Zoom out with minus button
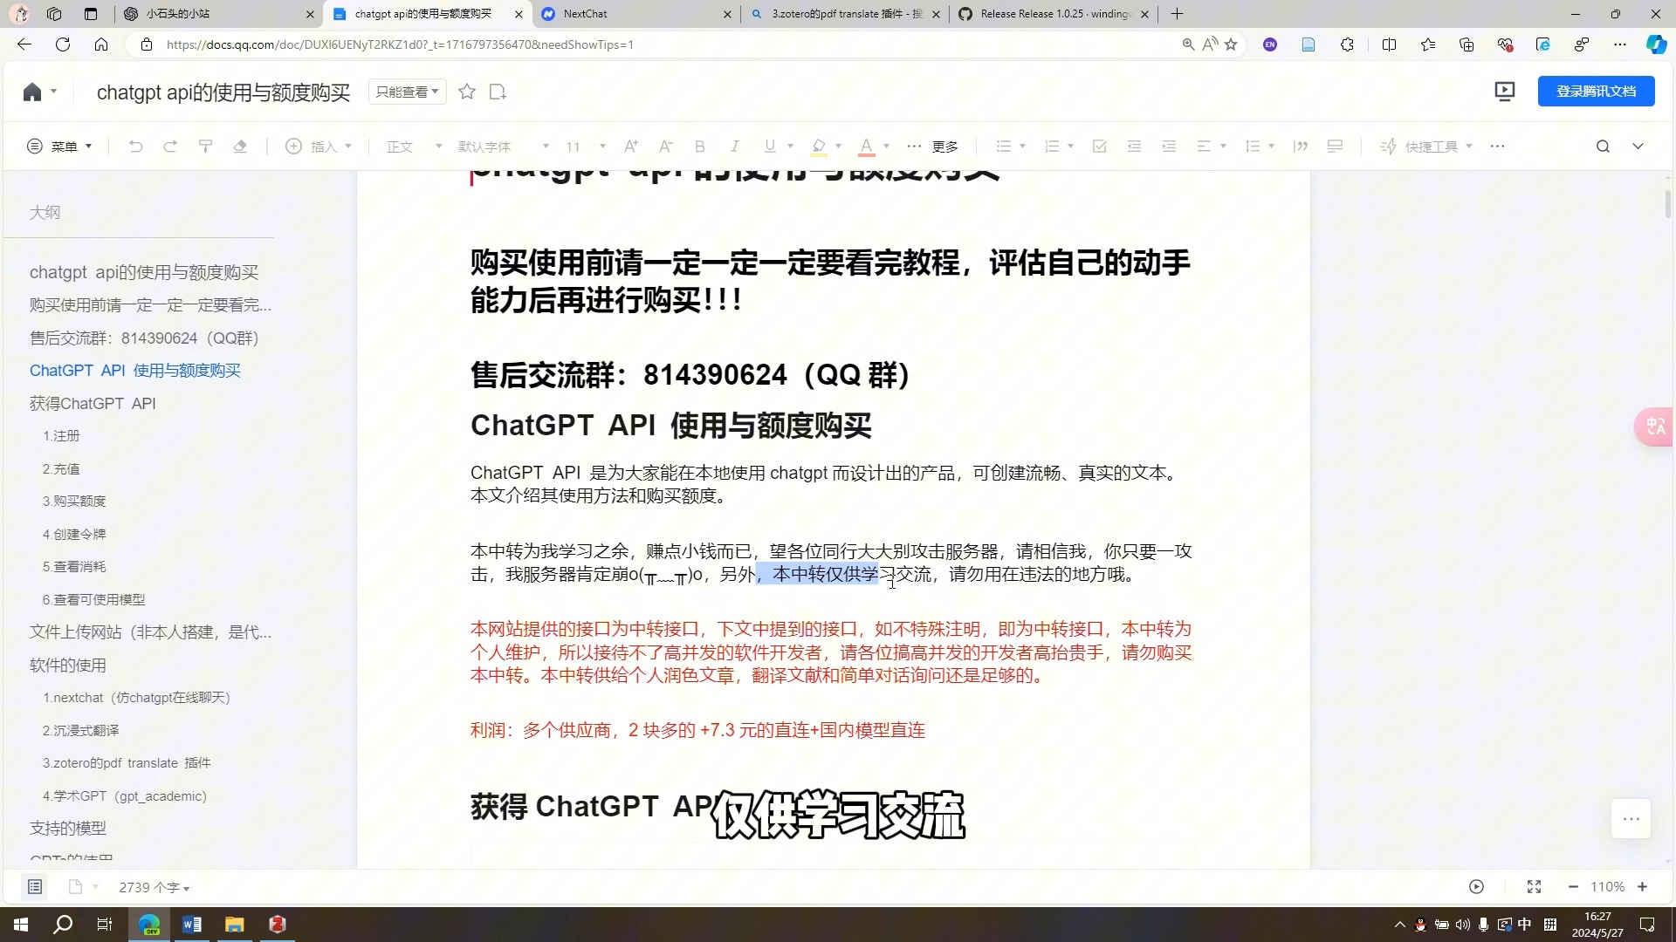The width and height of the screenshot is (1676, 942). (x=1573, y=887)
